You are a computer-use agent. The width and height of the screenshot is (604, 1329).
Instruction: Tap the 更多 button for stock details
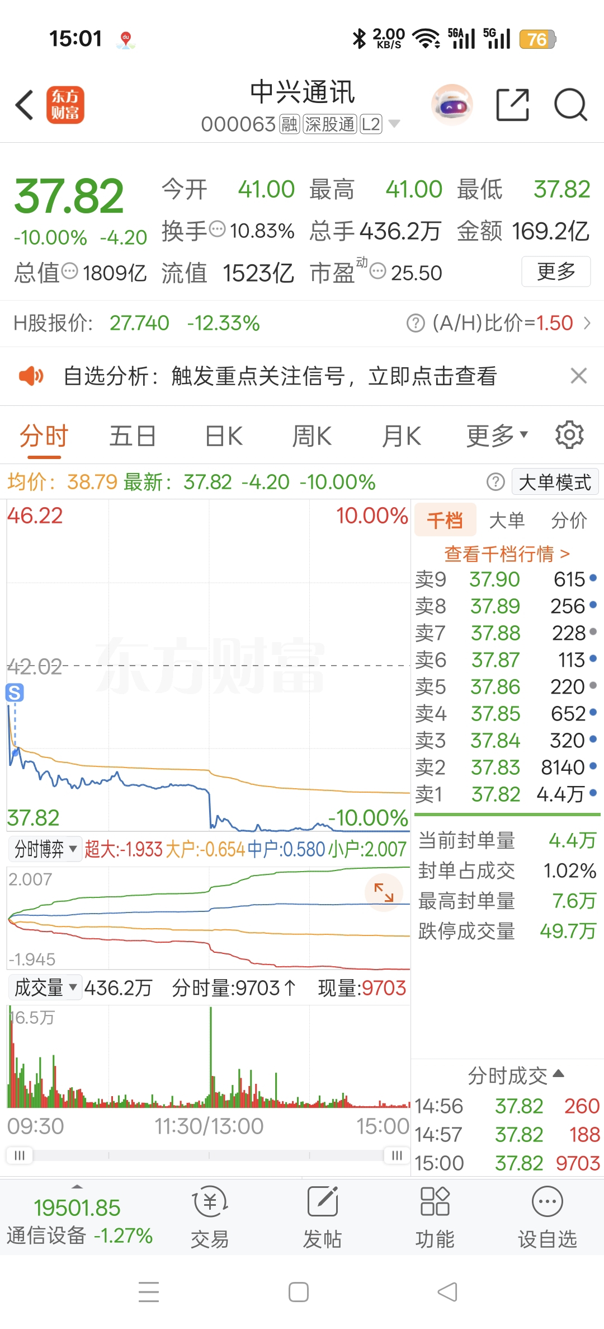coord(556,272)
